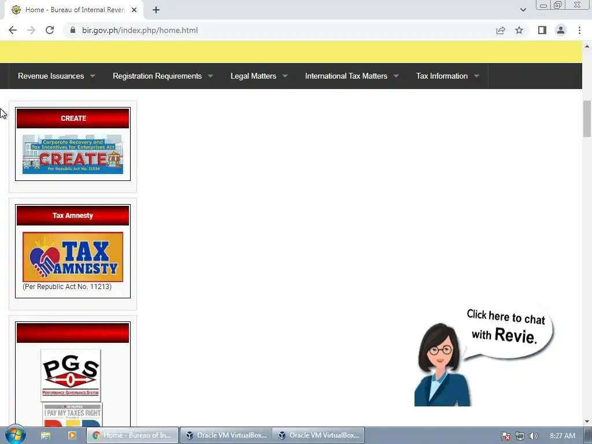The height and width of the screenshot is (444, 592).
Task: Expand Revenue Issuances dropdown arrow
Action: coord(92,76)
